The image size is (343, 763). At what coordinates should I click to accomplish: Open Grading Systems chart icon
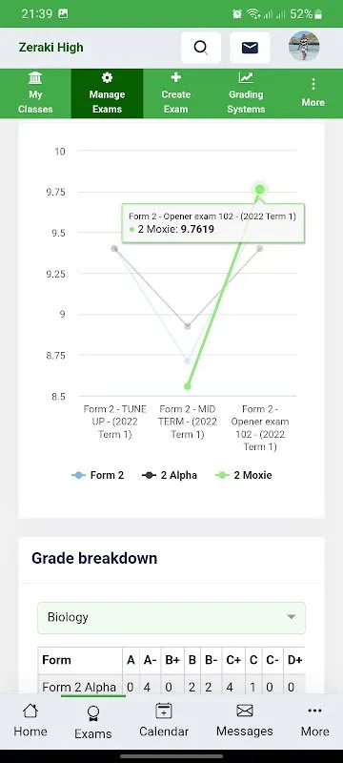coord(246,77)
